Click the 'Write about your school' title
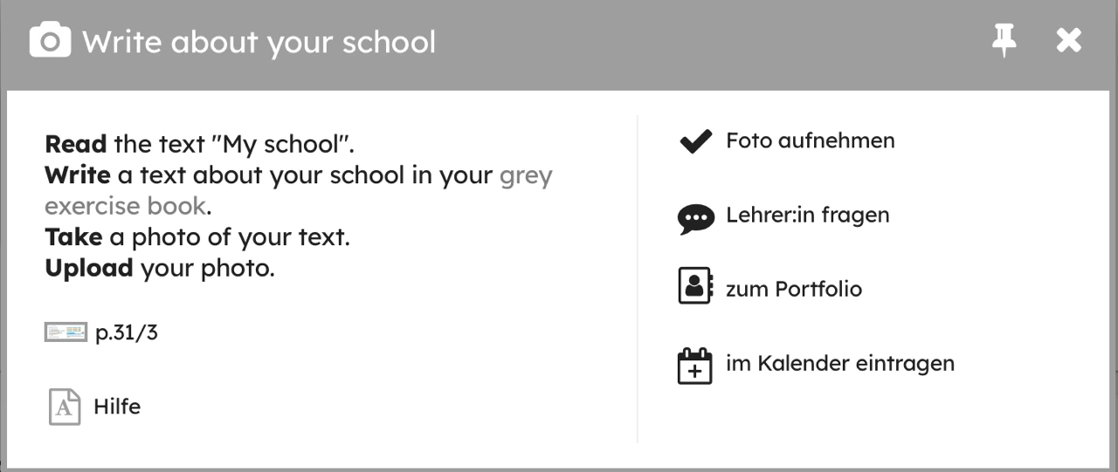The width and height of the screenshot is (1118, 472). (259, 42)
